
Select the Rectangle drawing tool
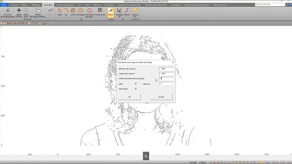80,12
